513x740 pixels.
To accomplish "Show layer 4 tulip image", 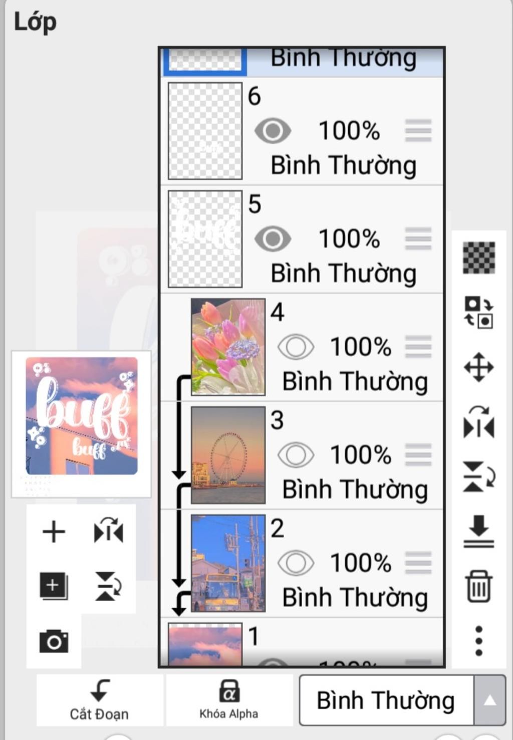I will pos(296,347).
